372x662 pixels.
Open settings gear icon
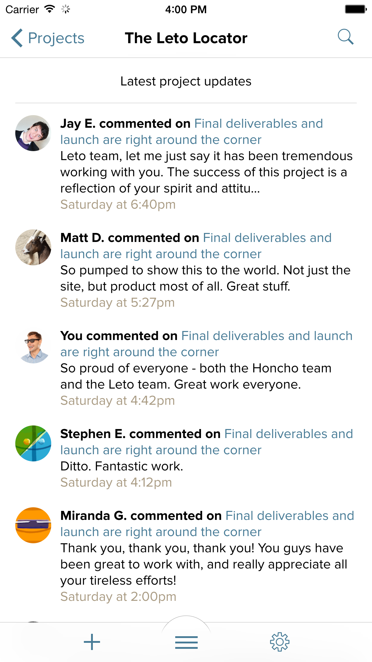[279, 642]
